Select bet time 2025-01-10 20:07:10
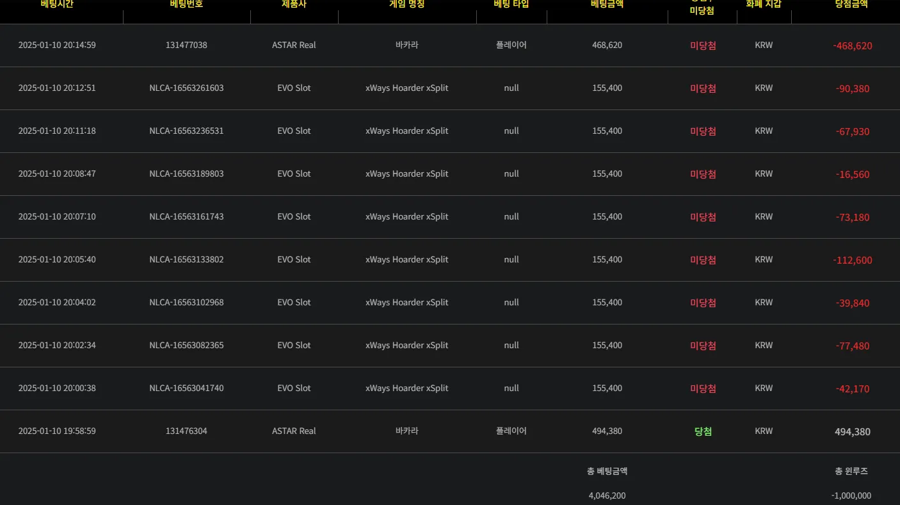The height and width of the screenshot is (505, 900). pos(57,217)
